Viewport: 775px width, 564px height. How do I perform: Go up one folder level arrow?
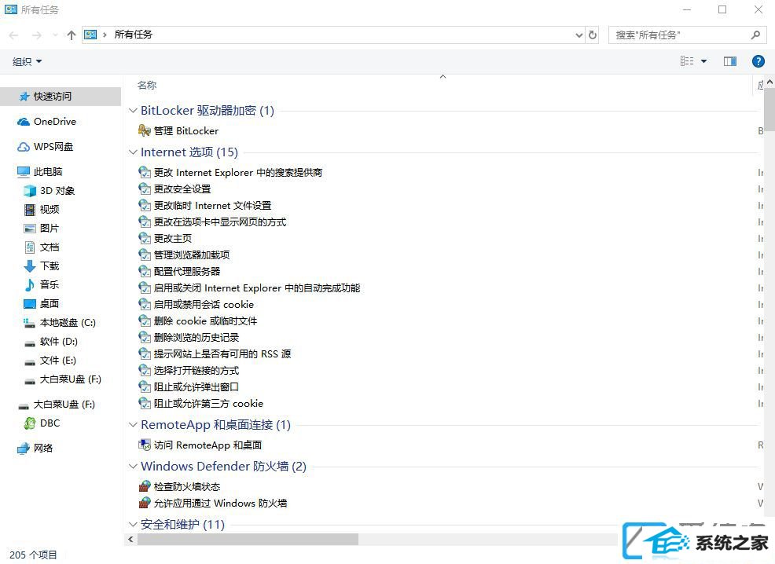pos(72,35)
